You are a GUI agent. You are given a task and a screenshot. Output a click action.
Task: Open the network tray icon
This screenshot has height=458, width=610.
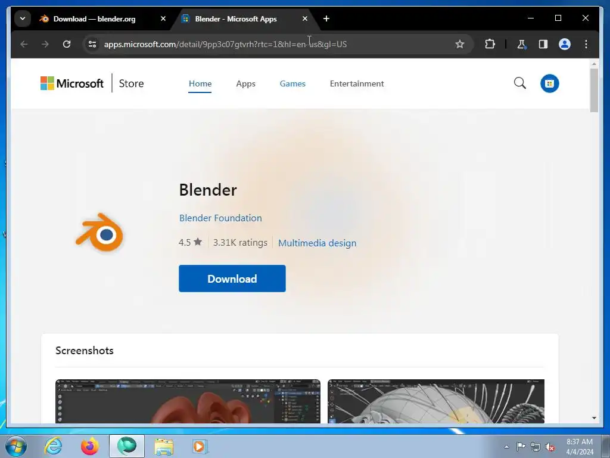coord(536,447)
